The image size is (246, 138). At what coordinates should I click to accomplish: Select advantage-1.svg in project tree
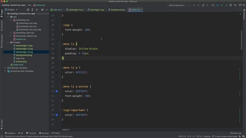pos(24,46)
